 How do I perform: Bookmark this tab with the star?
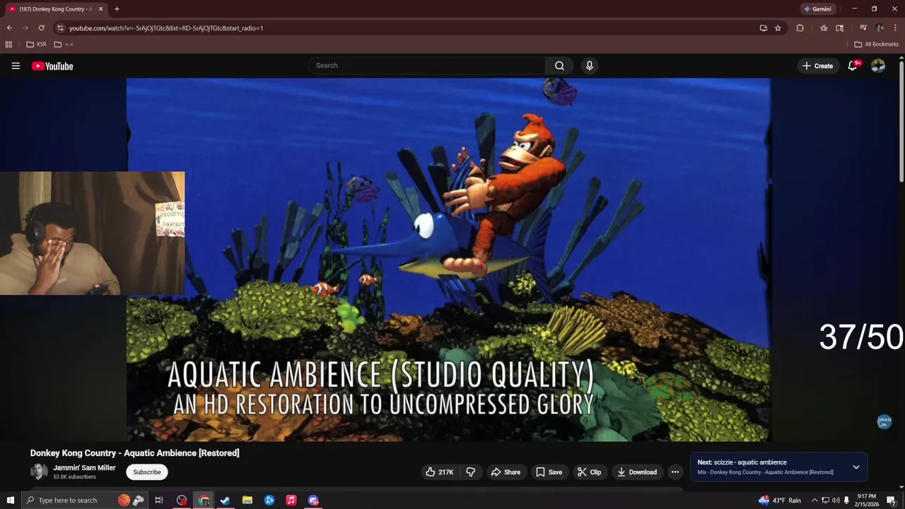pos(778,28)
